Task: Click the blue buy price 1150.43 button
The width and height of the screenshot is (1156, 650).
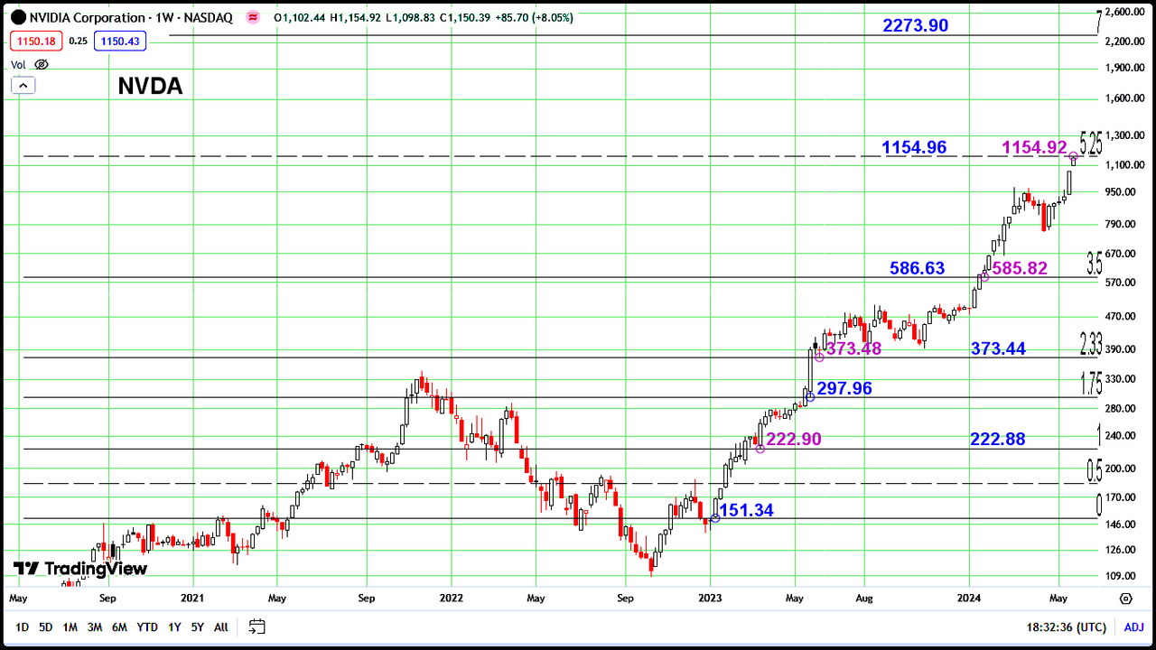Action: [x=118, y=41]
